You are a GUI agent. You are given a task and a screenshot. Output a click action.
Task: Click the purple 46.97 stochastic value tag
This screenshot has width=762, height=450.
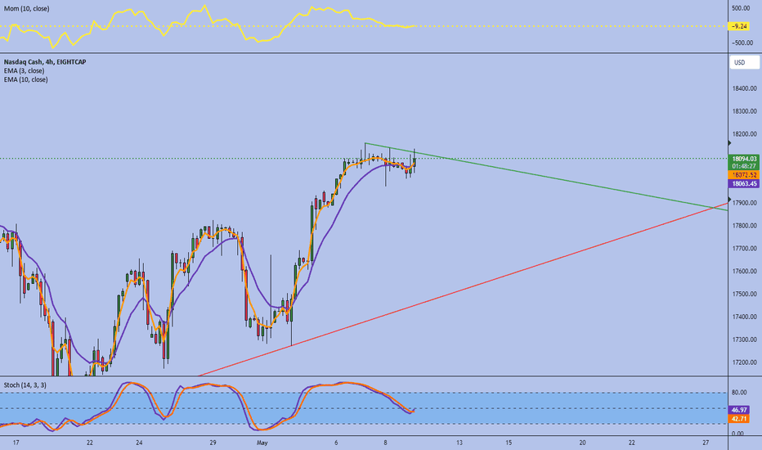[x=738, y=410]
